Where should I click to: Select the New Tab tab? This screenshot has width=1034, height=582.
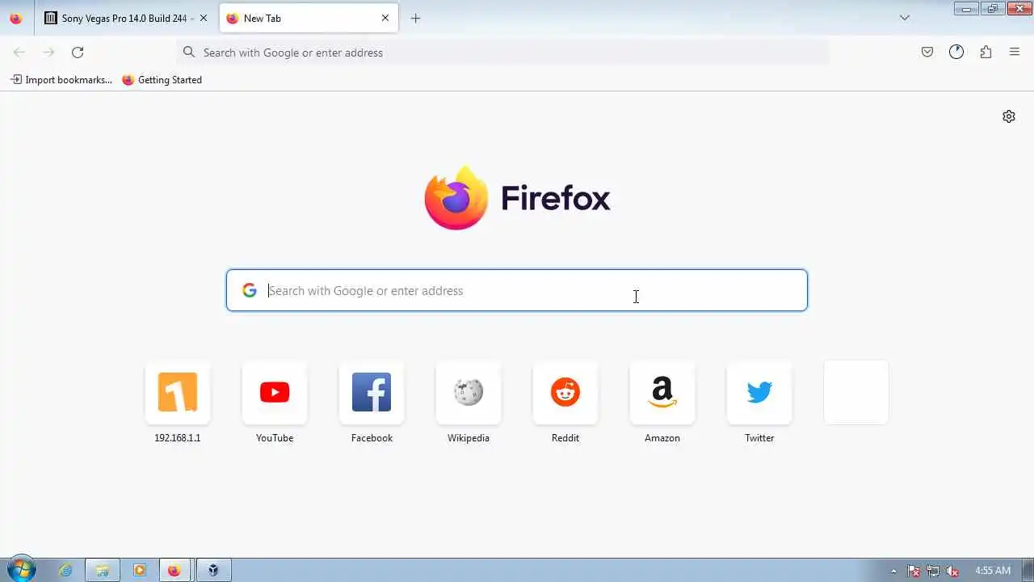(309, 18)
